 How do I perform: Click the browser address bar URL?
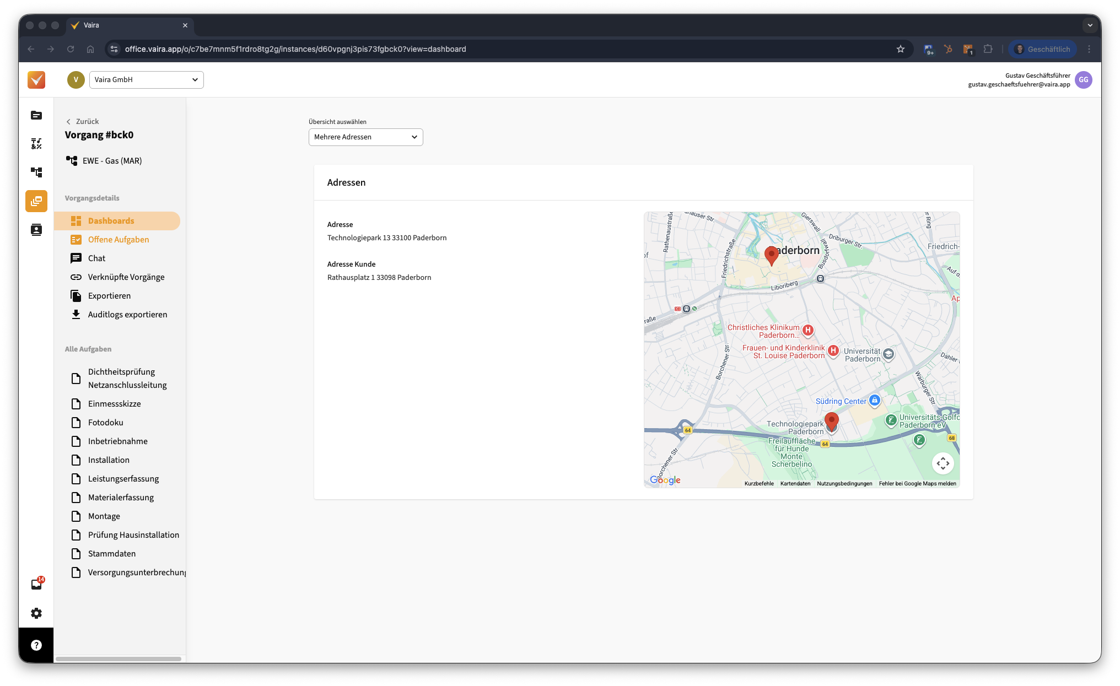[295, 49]
